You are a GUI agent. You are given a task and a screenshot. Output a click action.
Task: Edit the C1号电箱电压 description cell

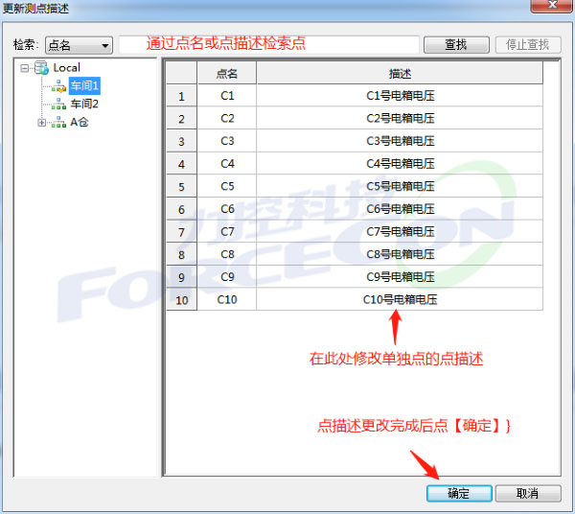[x=400, y=96]
